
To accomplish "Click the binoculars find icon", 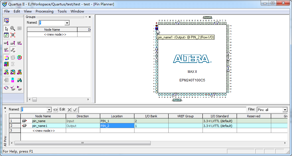I will pos(19,80).
